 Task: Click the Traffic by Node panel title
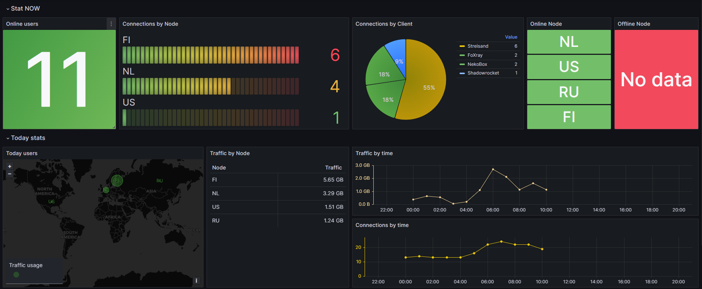click(230, 153)
